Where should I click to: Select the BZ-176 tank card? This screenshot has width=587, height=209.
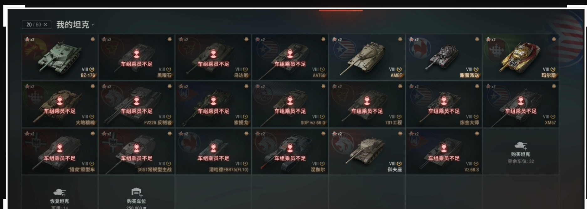(60, 57)
